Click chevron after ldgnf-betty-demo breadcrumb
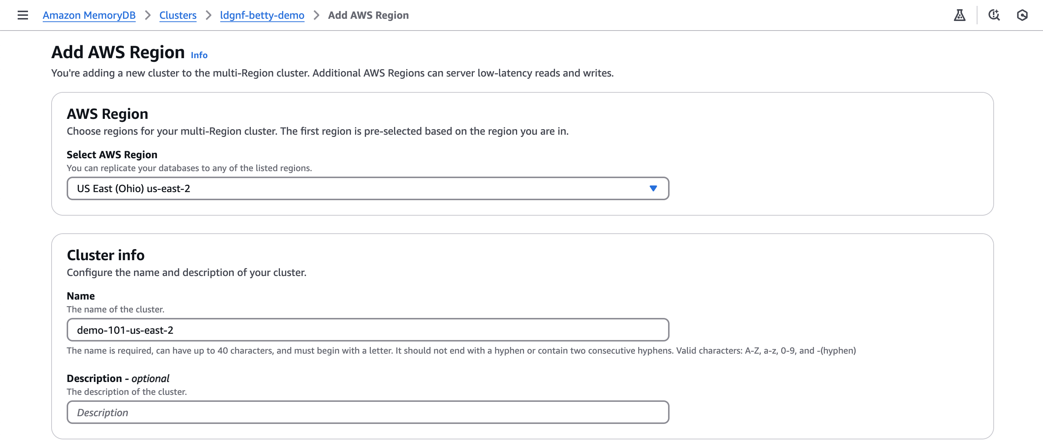 pyautogui.click(x=316, y=15)
